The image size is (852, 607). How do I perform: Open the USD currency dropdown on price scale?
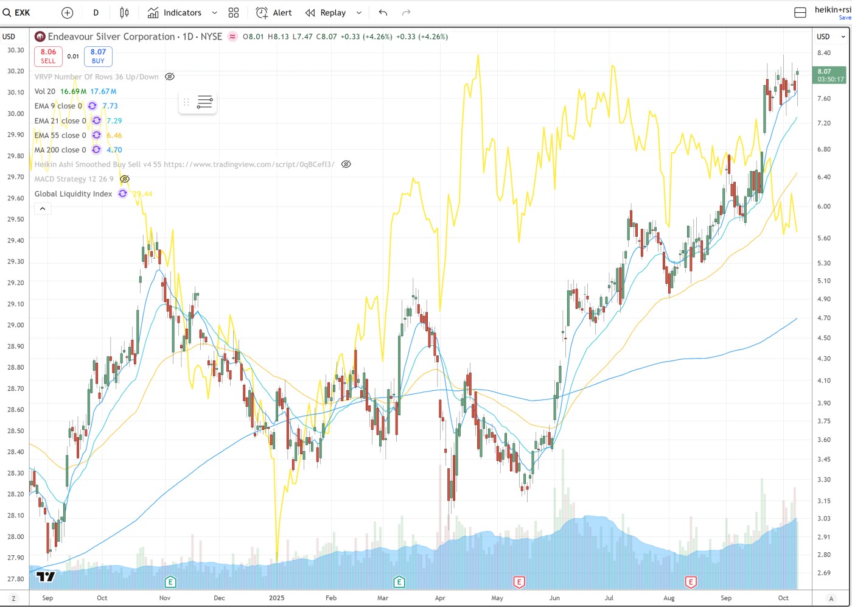coord(831,37)
